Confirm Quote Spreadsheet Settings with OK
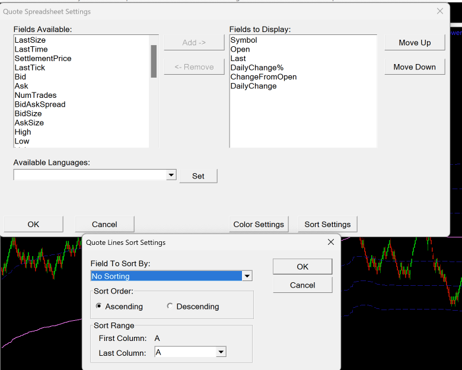 tap(33, 224)
